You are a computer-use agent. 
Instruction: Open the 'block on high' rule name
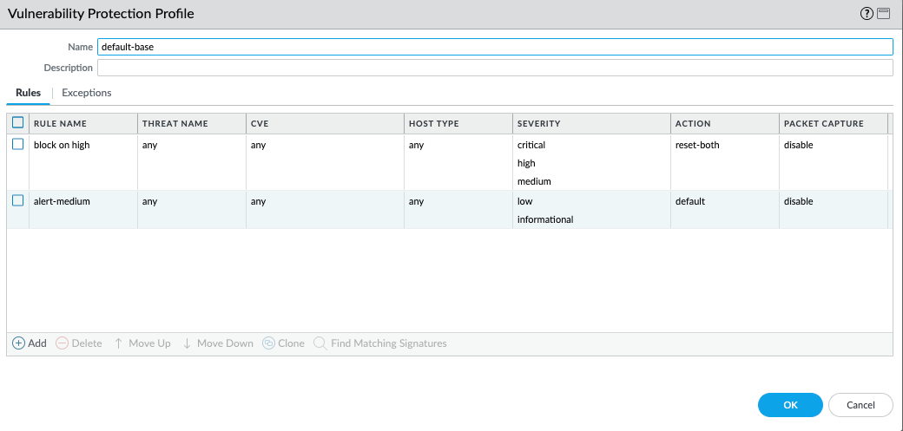point(62,146)
